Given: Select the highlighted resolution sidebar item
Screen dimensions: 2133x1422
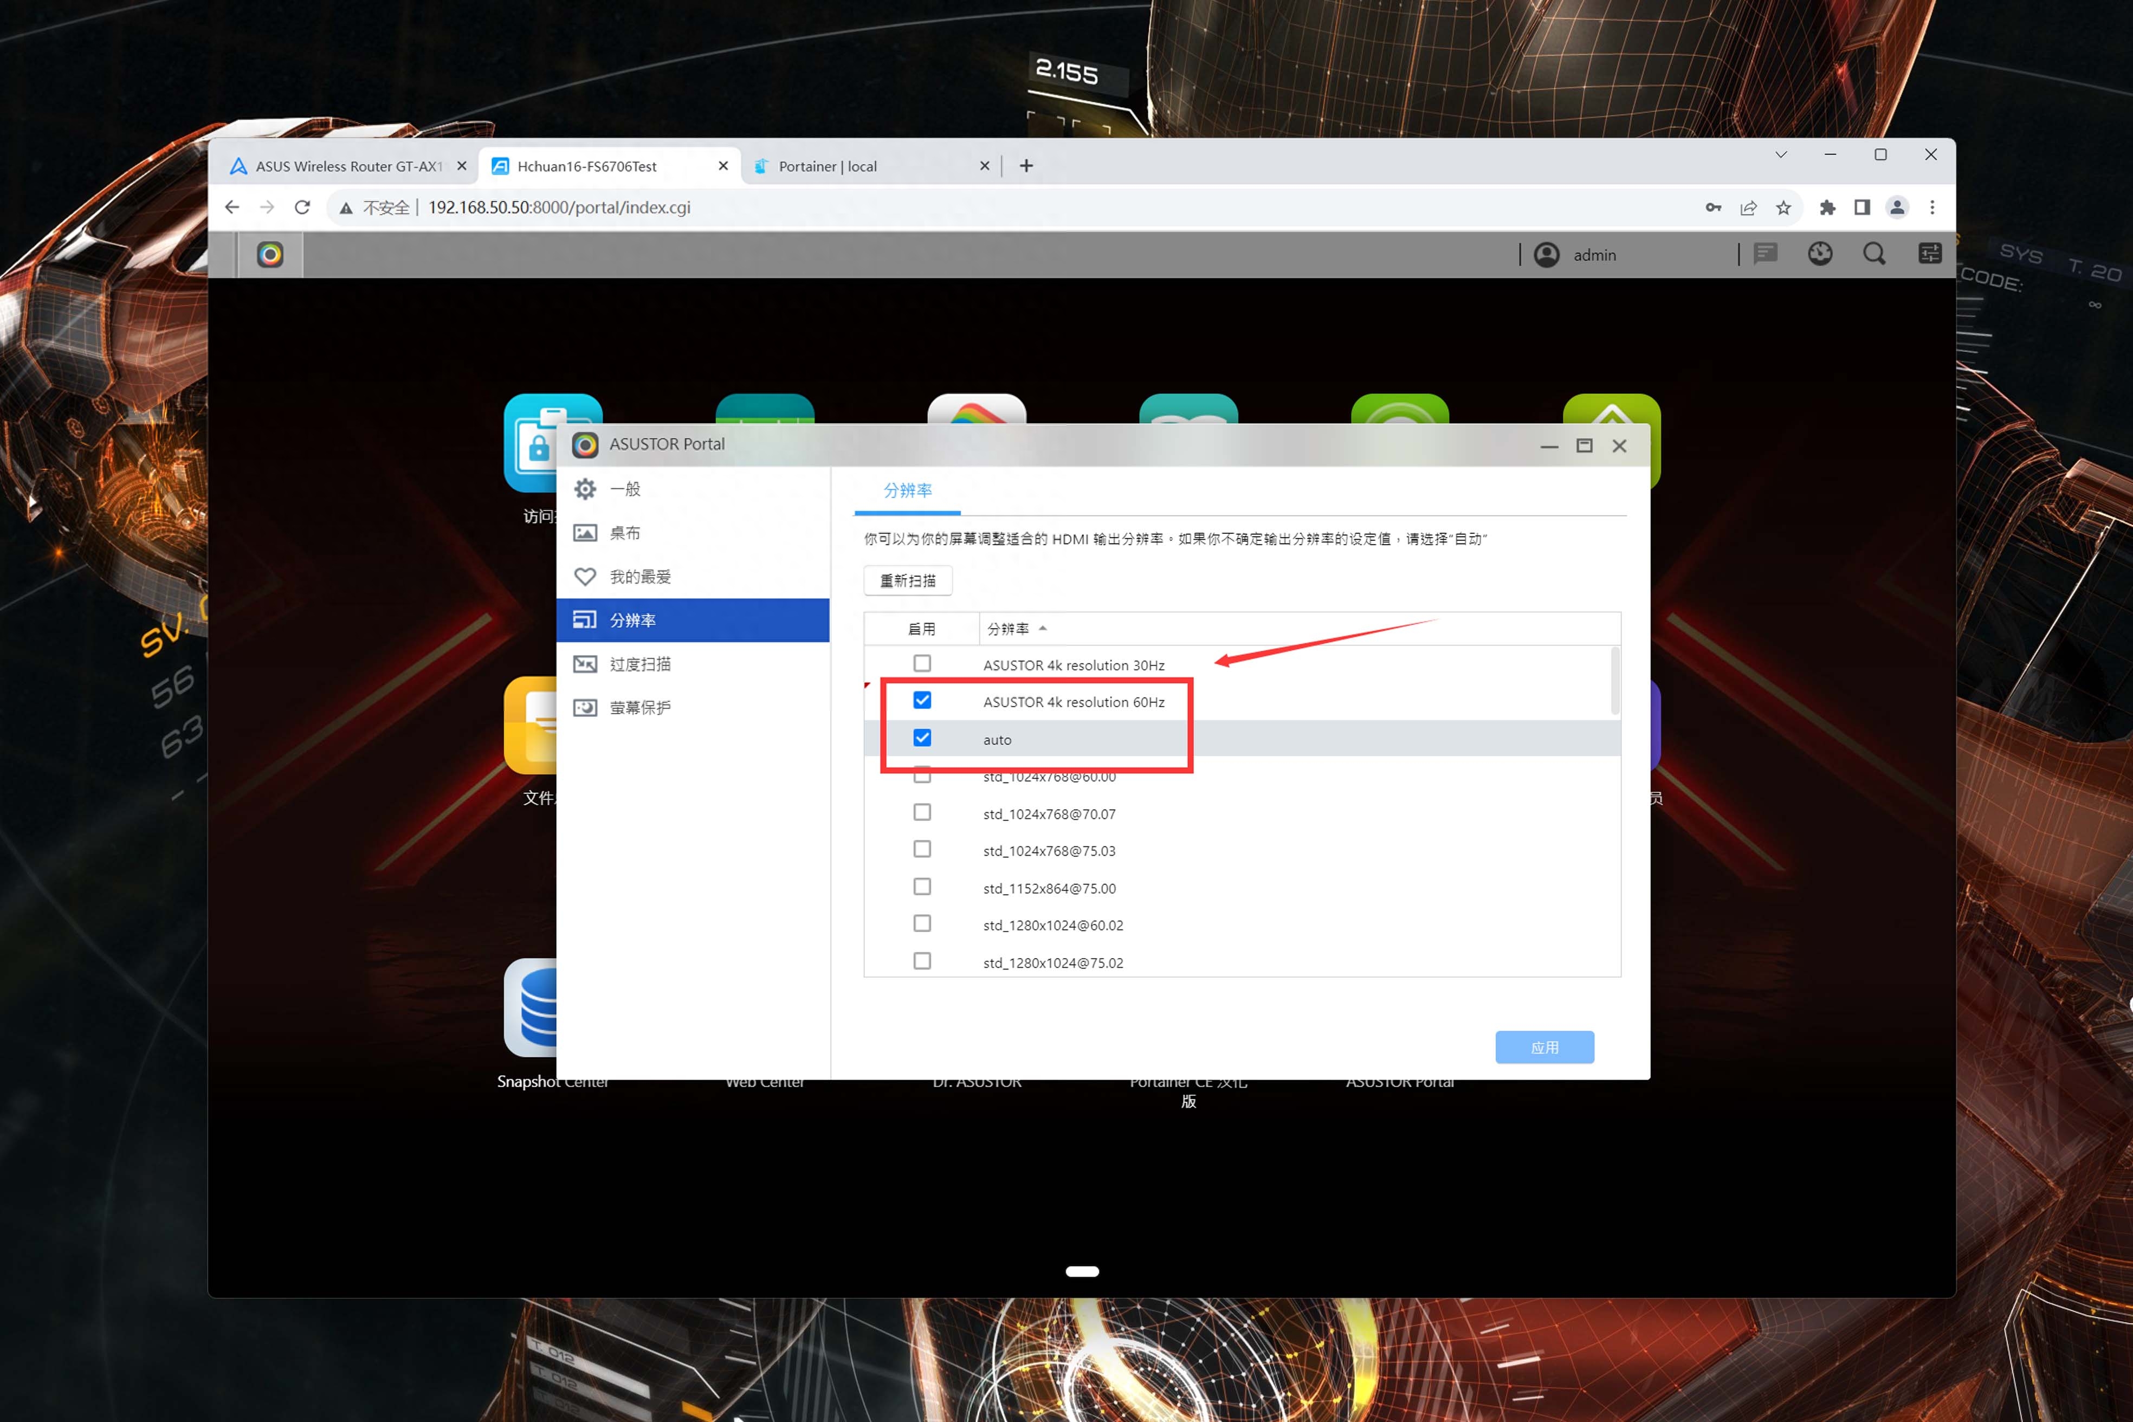Looking at the screenshot, I should click(x=693, y=620).
